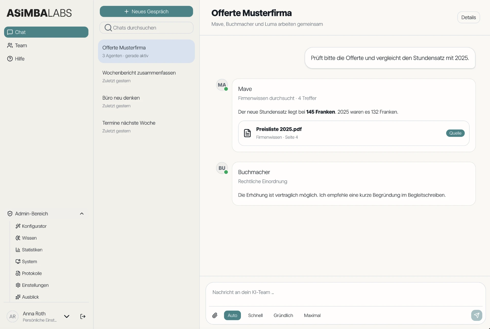Open the Büro neu denken conversation
The image size is (490, 329).
point(146,101)
